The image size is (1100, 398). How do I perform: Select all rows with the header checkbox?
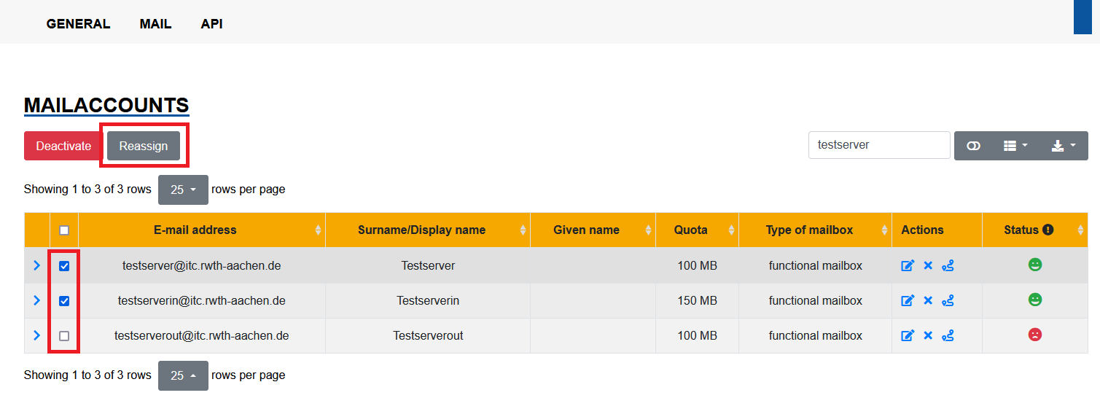tap(64, 230)
